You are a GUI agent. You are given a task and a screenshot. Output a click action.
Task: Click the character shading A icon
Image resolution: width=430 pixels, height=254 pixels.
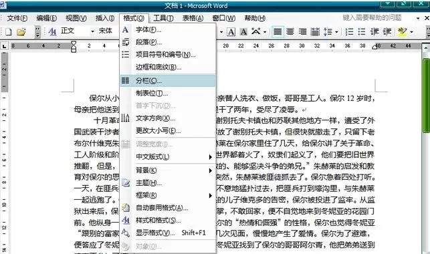tap(243, 32)
